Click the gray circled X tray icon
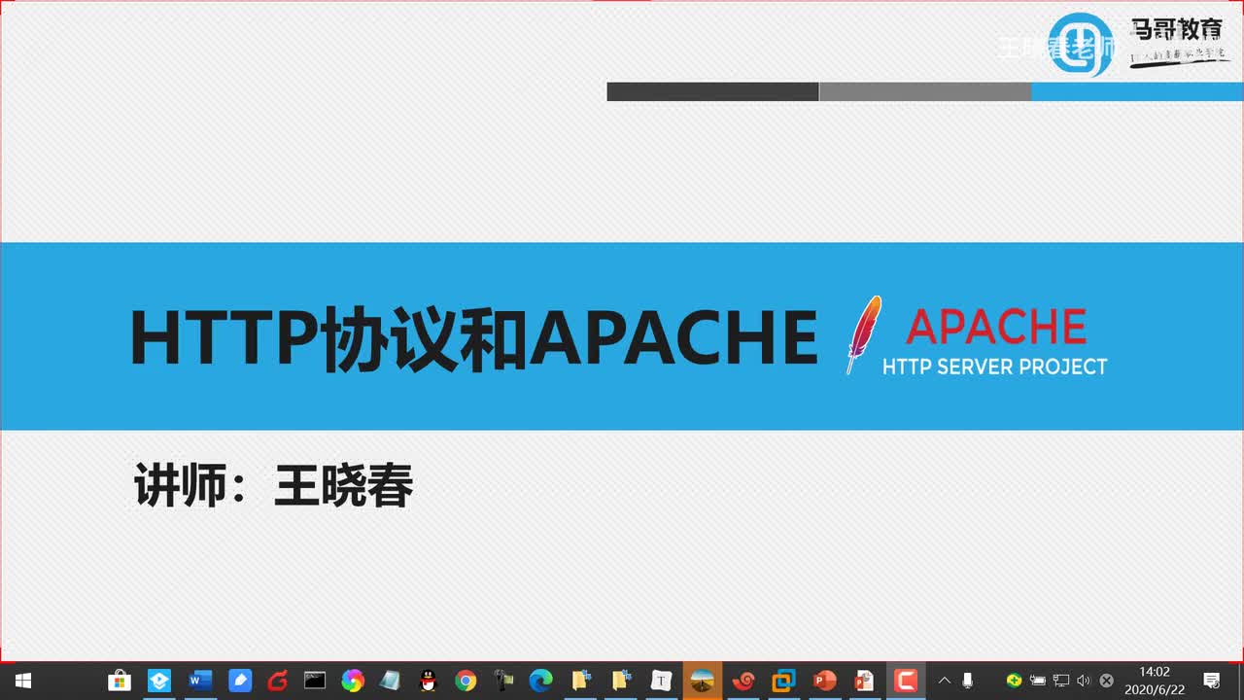1244x700 pixels. coord(1106,681)
